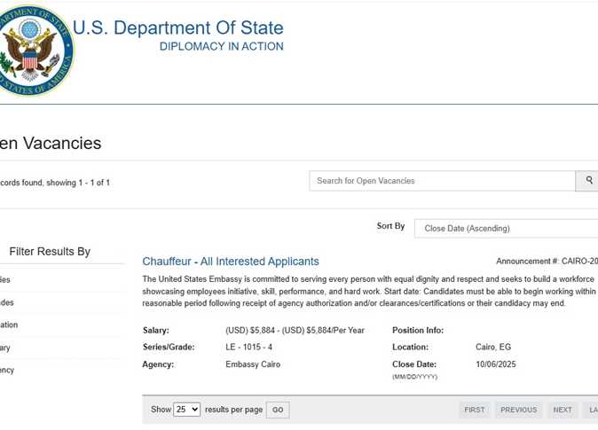This screenshot has width=598, height=430.
Task: Click the PREVIOUS pagination button
Action: pyautogui.click(x=519, y=410)
